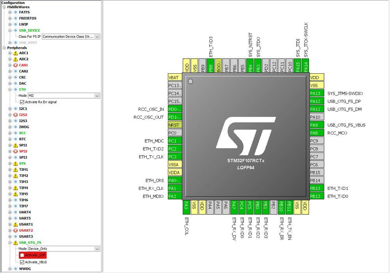The width and height of the screenshot is (390, 273).
Task: Click the SYS_JTMS-SWDIO pin label
Action: pyautogui.click(x=345, y=93)
